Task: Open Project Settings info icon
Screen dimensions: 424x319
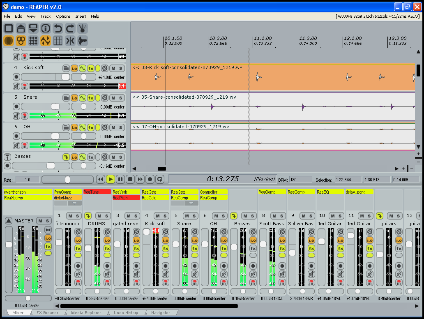Action: coord(46,28)
